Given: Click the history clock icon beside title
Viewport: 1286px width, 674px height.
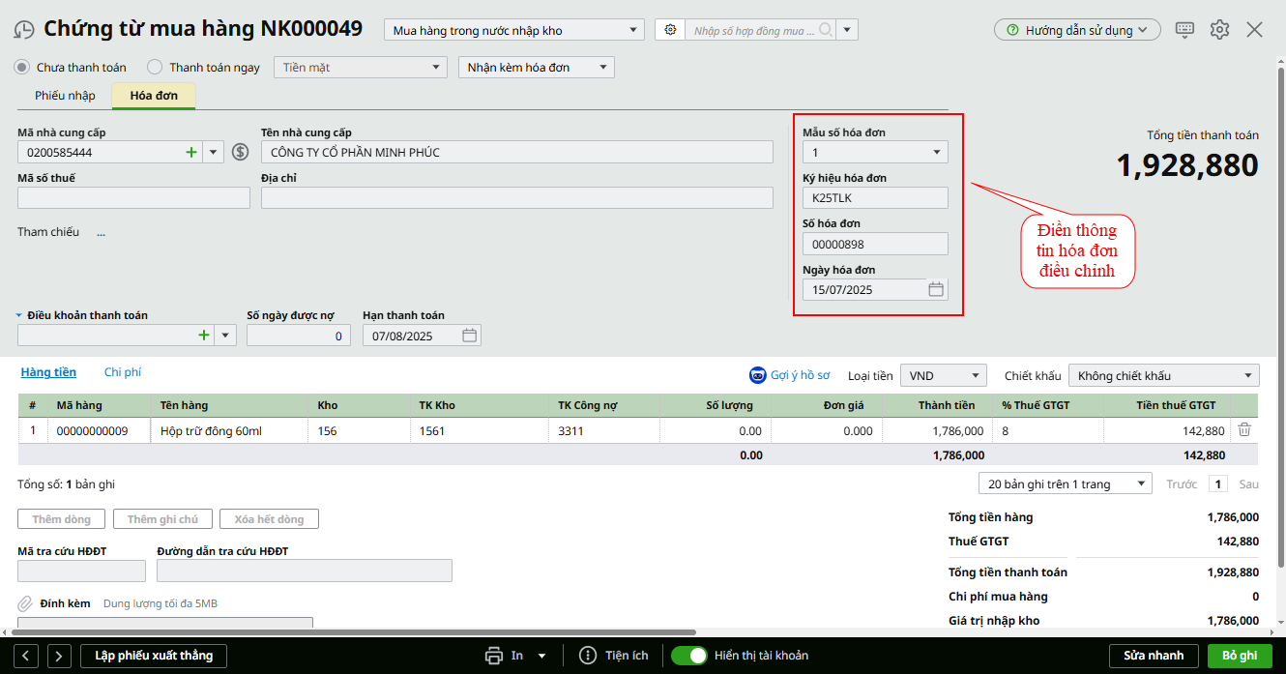Looking at the screenshot, I should [x=24, y=30].
